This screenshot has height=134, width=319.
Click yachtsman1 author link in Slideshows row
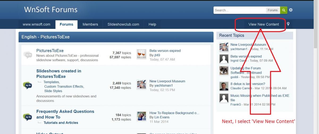coord(163,86)
